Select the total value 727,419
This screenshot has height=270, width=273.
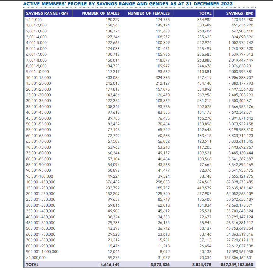(204, 78)
